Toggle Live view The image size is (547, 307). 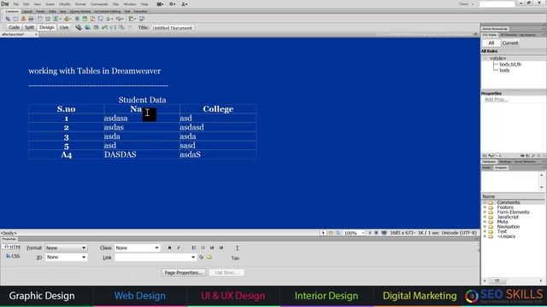coord(64,27)
